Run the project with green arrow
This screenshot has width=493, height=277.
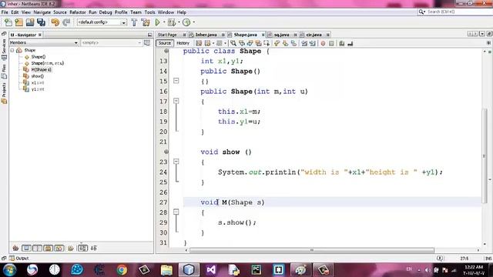(157, 22)
